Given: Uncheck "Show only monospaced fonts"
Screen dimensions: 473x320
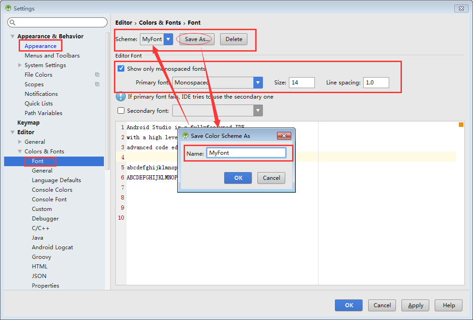Looking at the screenshot, I should [x=121, y=68].
